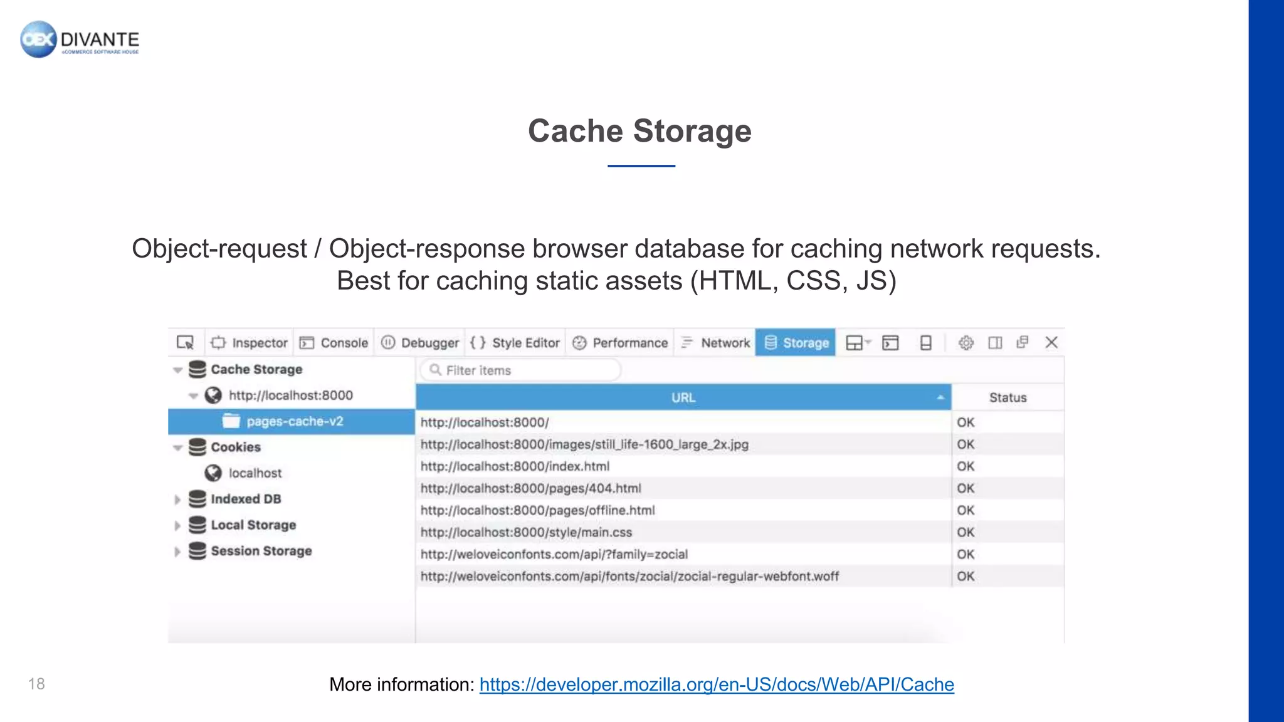Image resolution: width=1284 pixels, height=722 pixels.
Task: Expand the Session Storage section
Action: click(x=177, y=552)
